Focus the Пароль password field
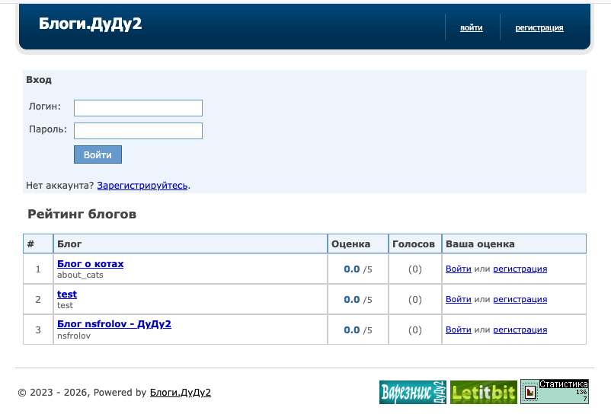 (x=139, y=131)
